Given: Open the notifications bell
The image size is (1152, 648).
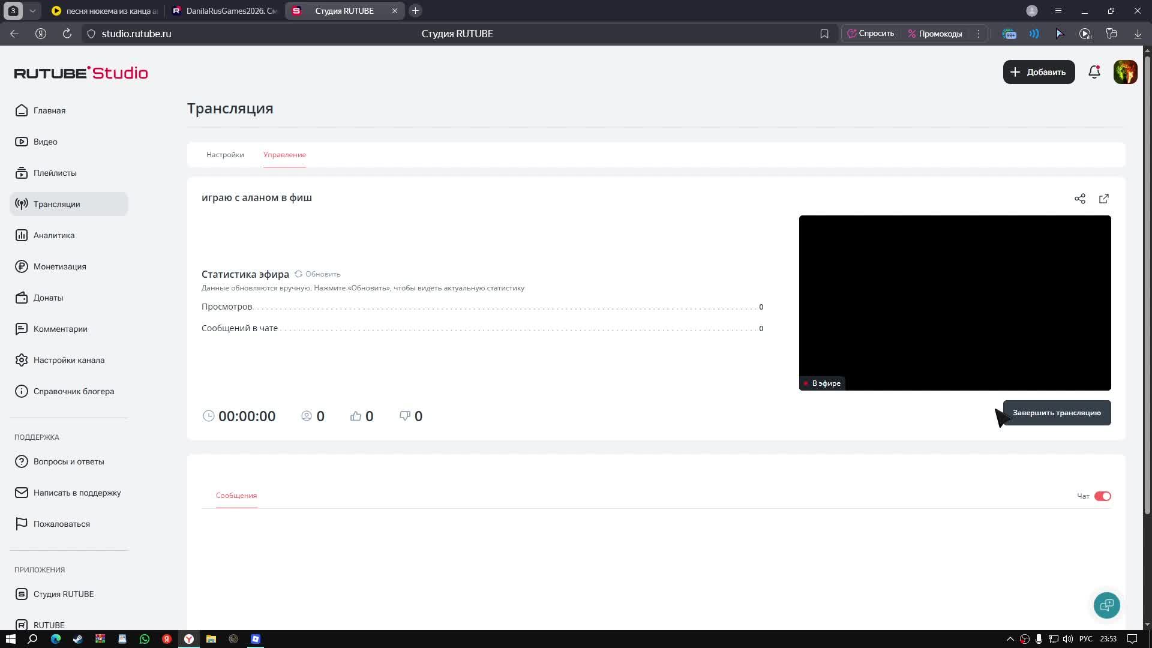Looking at the screenshot, I should tap(1094, 72).
